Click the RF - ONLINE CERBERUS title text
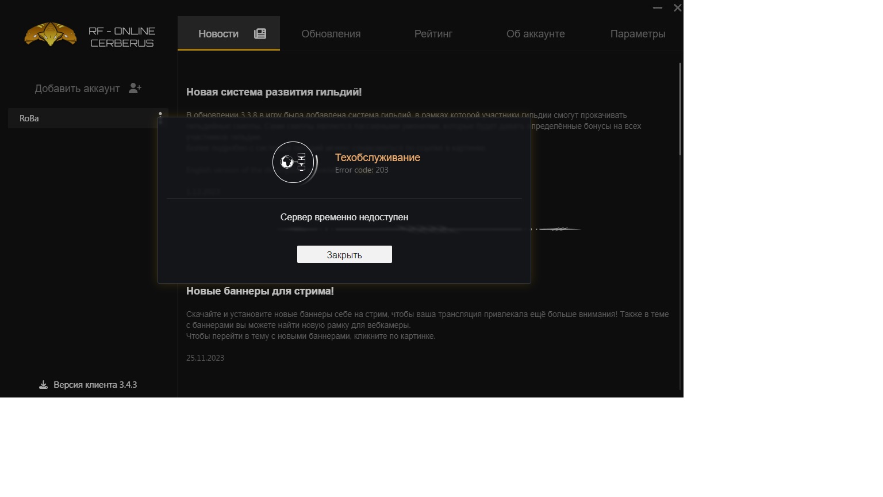Screen dimensions: 883x497 point(122,37)
